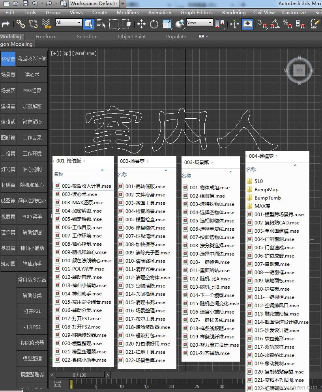Open the selection filter 'All' dropdown

coord(68,22)
